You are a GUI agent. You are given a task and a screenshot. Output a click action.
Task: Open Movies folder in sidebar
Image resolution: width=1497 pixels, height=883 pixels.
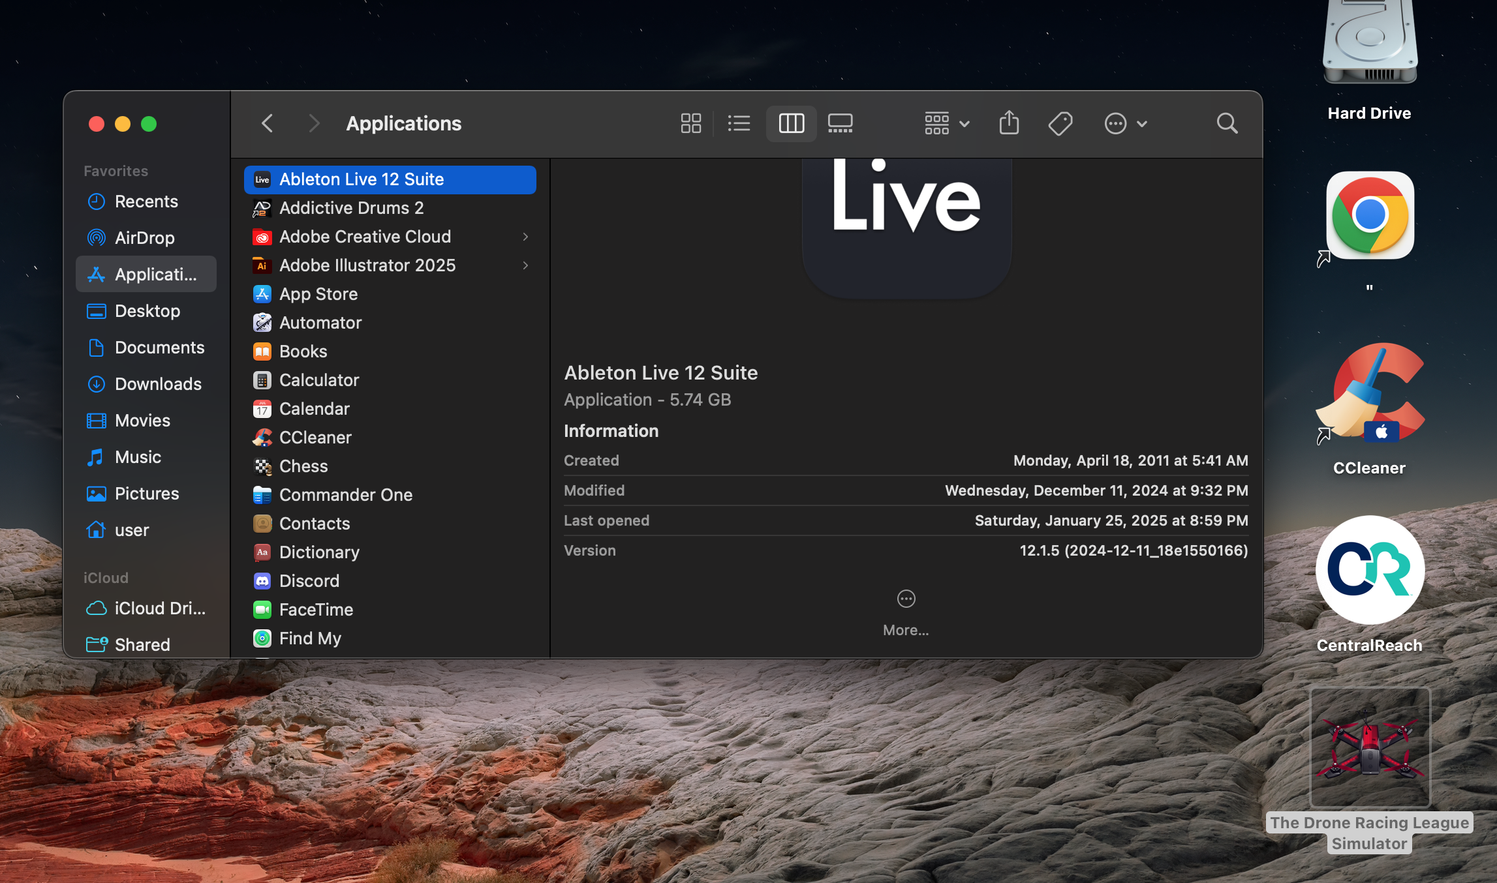(x=146, y=421)
